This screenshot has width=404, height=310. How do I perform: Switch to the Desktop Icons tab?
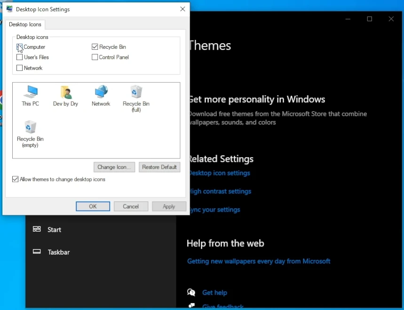pos(25,24)
